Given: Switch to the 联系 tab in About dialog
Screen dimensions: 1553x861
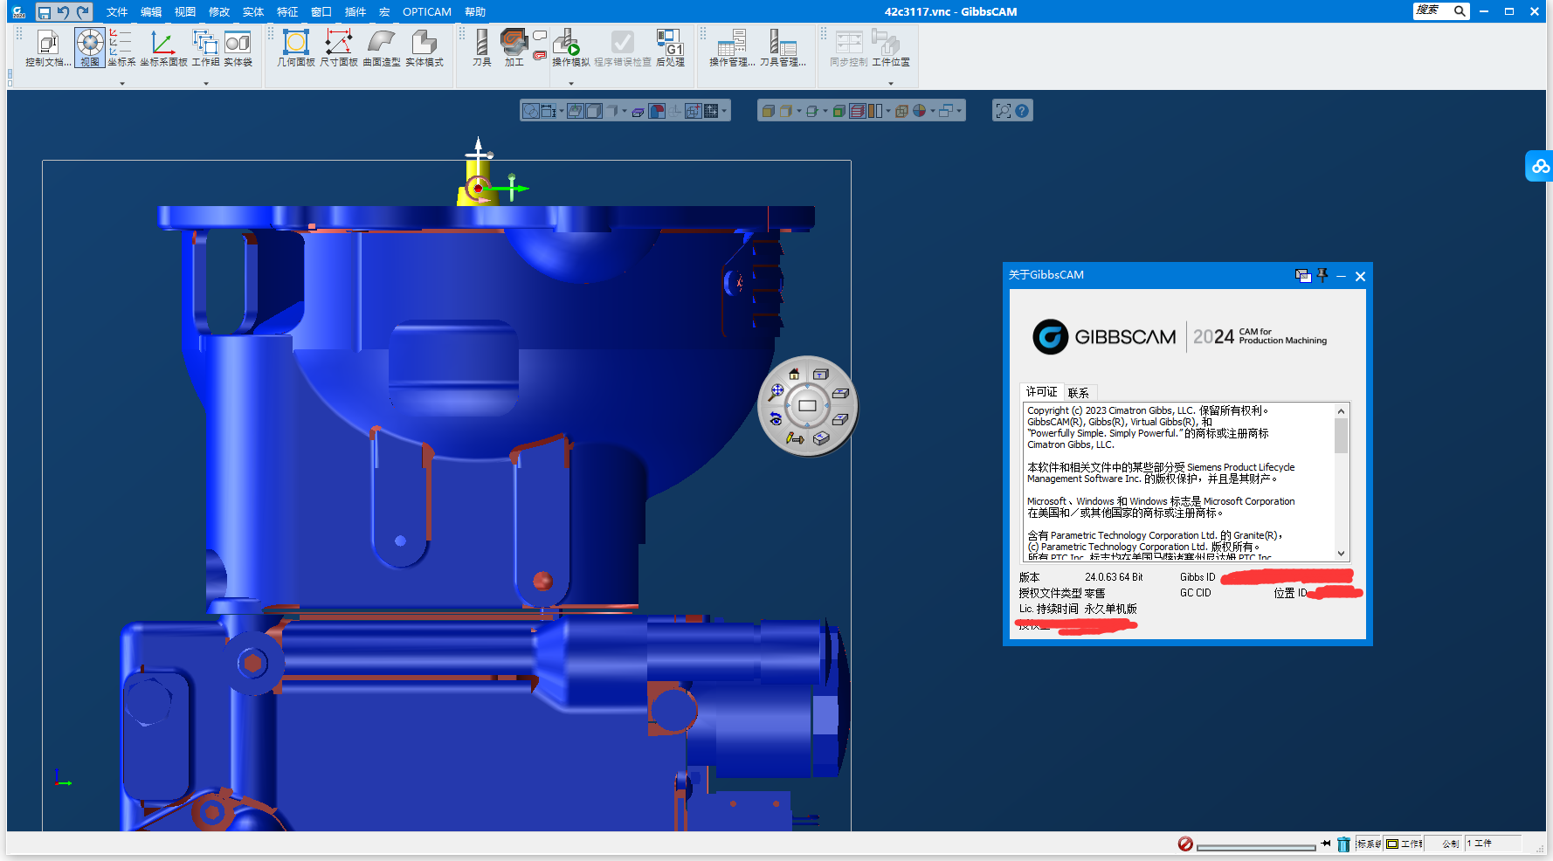Looking at the screenshot, I should pyautogui.click(x=1079, y=393).
